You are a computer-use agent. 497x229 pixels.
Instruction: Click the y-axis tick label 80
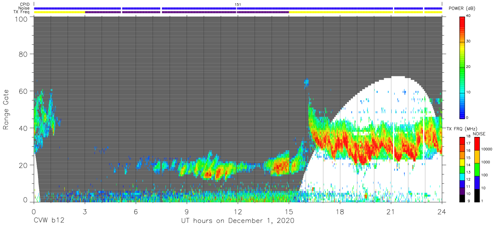tap(23, 54)
